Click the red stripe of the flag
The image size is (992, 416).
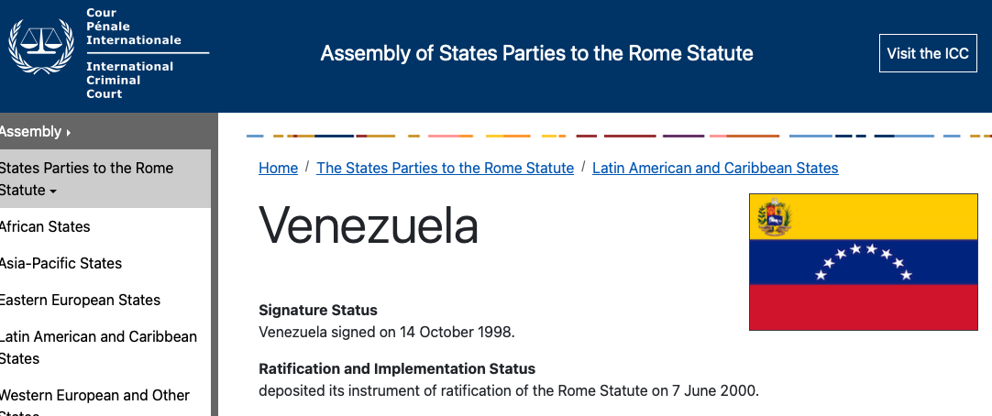(863, 307)
